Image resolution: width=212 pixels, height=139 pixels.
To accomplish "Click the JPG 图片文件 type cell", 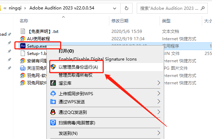I will point(176,68).
